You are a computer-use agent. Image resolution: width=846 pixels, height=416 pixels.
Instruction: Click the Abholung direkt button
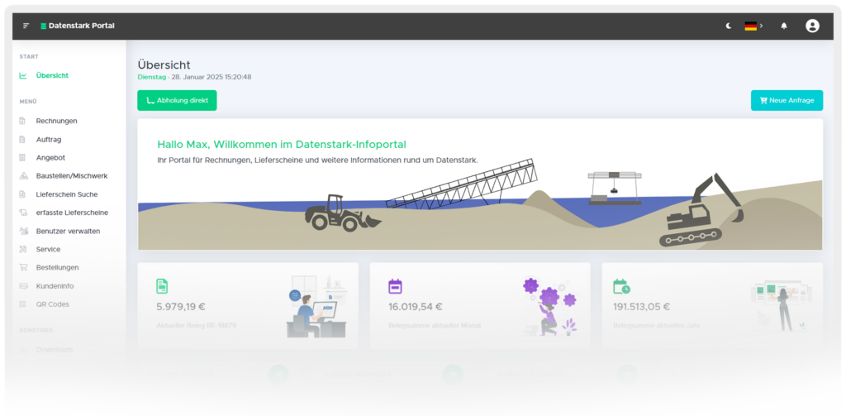coord(177,101)
